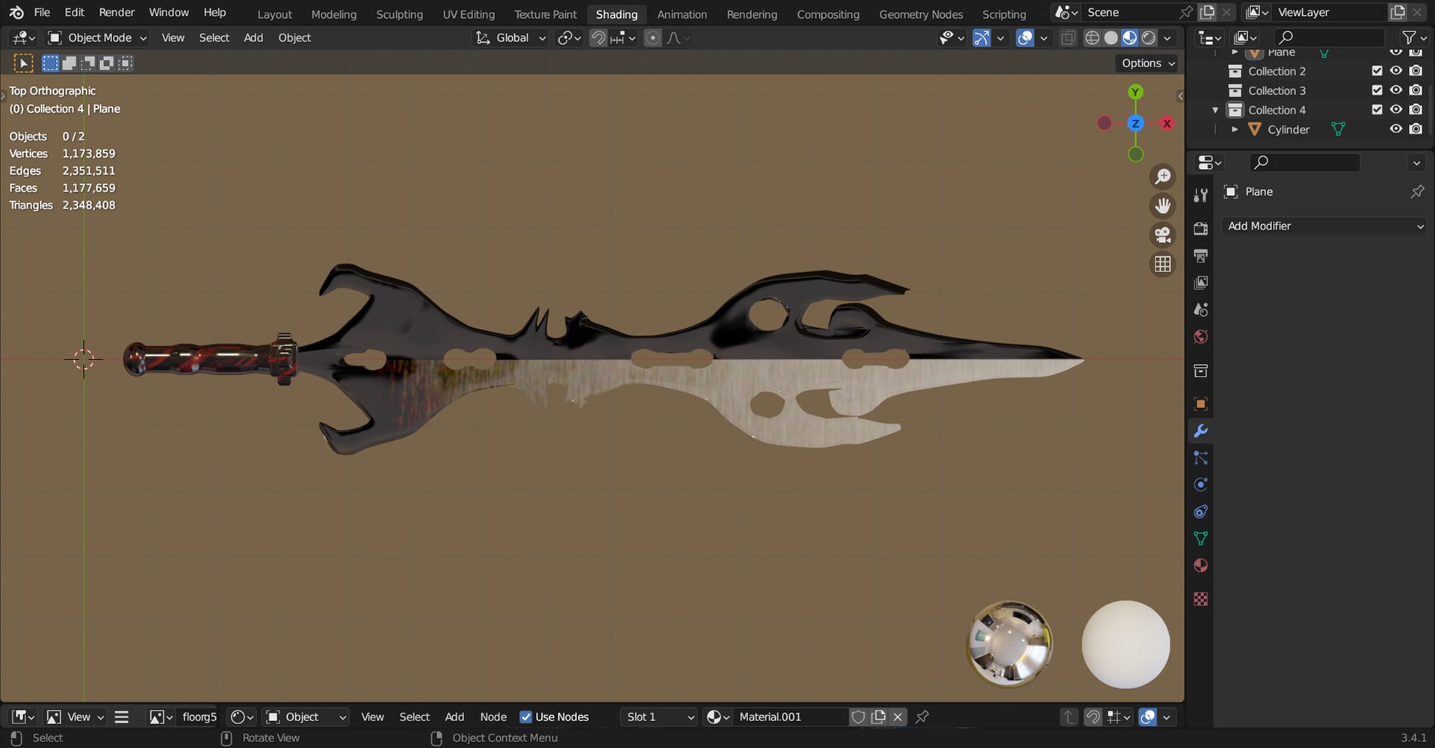Screen dimensions: 1435x748
Task: Click the node editor pin icon
Action: coord(922,717)
